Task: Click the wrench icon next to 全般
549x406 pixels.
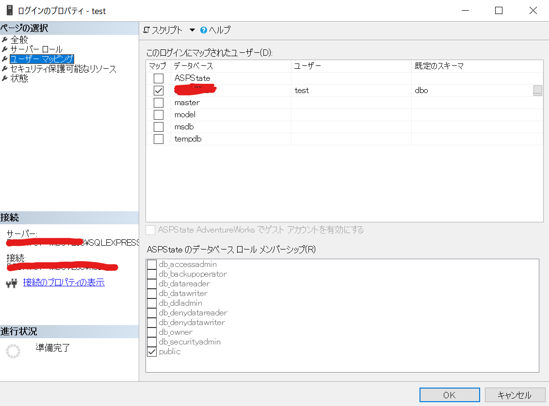Action: point(4,40)
